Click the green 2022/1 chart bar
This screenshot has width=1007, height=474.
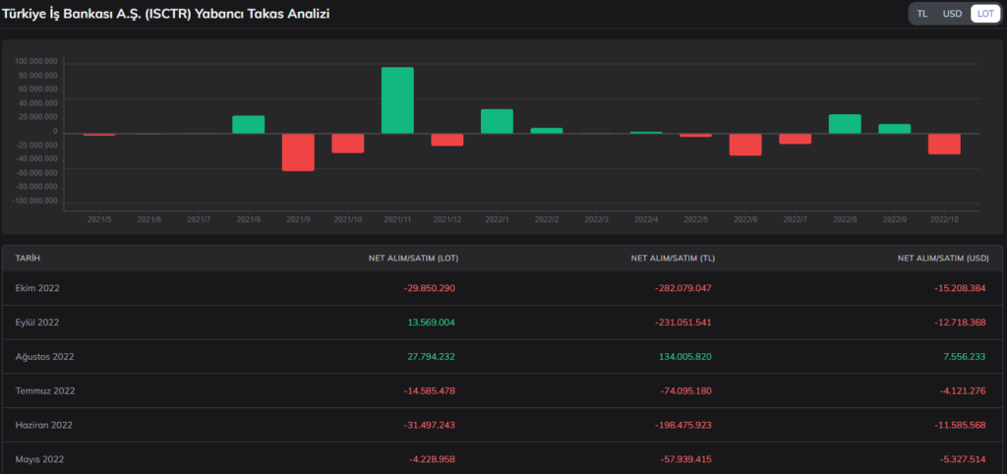(497, 121)
